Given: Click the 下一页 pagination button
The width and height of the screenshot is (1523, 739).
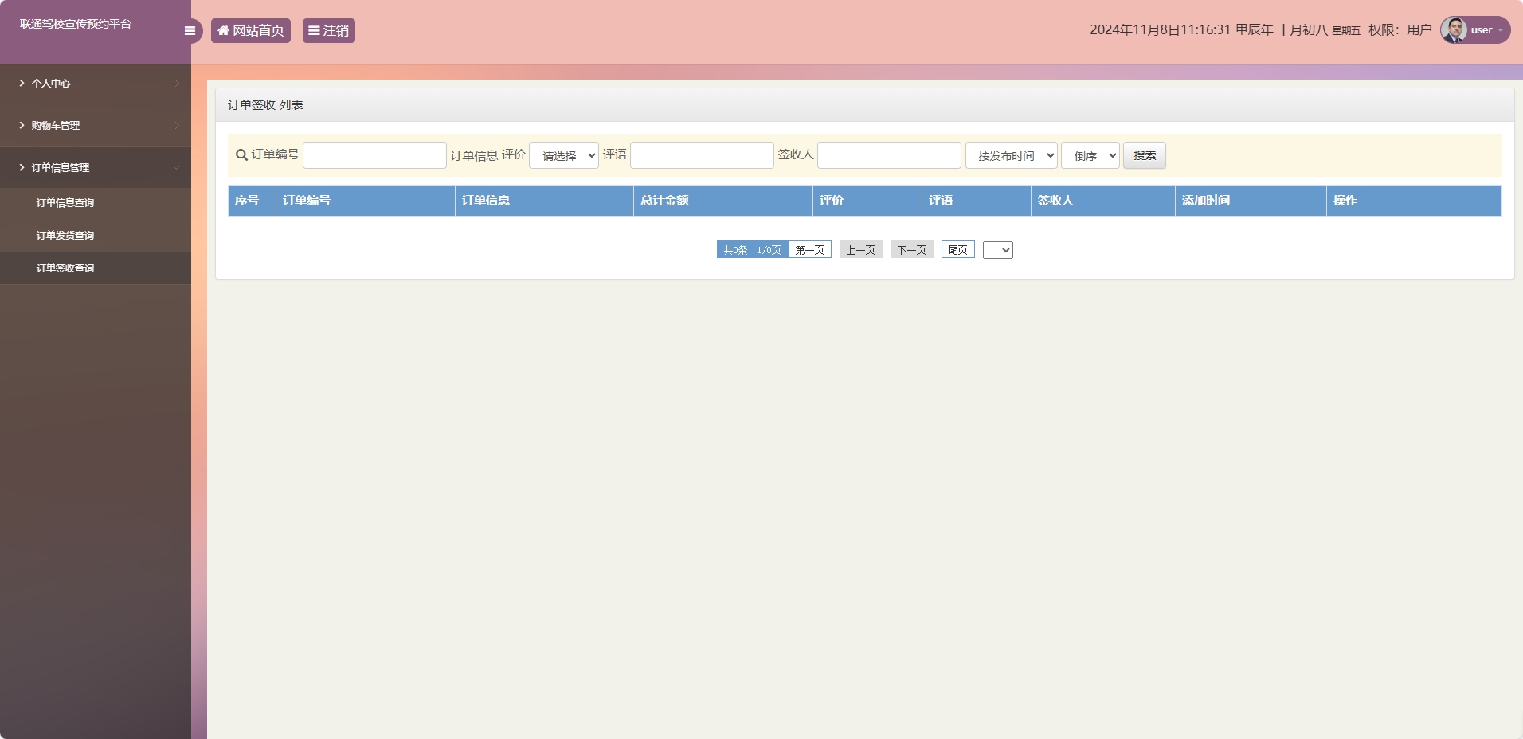Looking at the screenshot, I should point(911,249).
